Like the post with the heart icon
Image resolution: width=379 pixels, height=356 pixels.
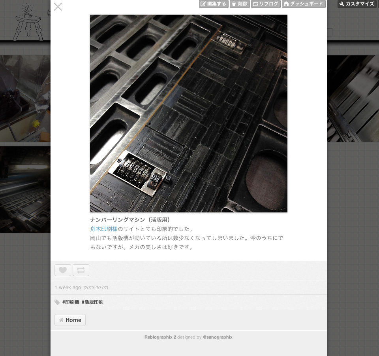click(63, 270)
